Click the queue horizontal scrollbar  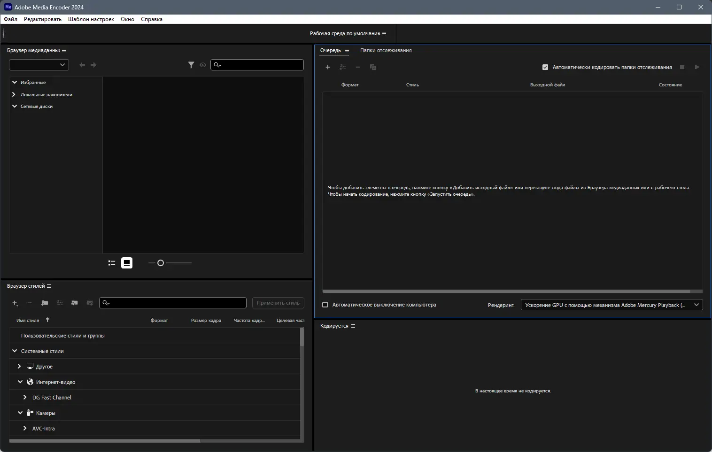[506, 291]
